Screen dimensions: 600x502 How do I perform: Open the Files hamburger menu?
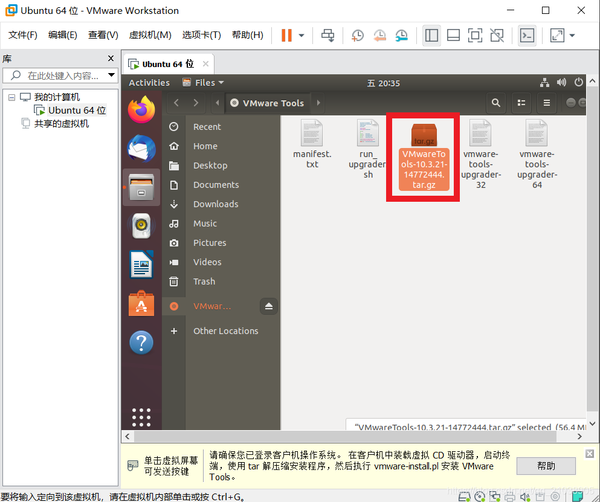click(x=546, y=103)
